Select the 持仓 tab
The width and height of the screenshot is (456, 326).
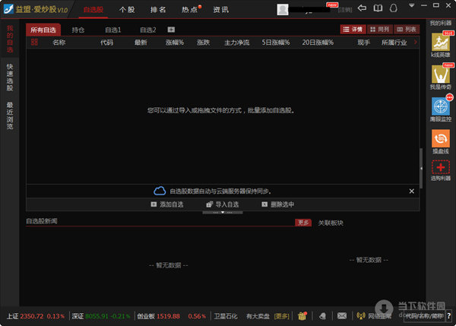78,30
